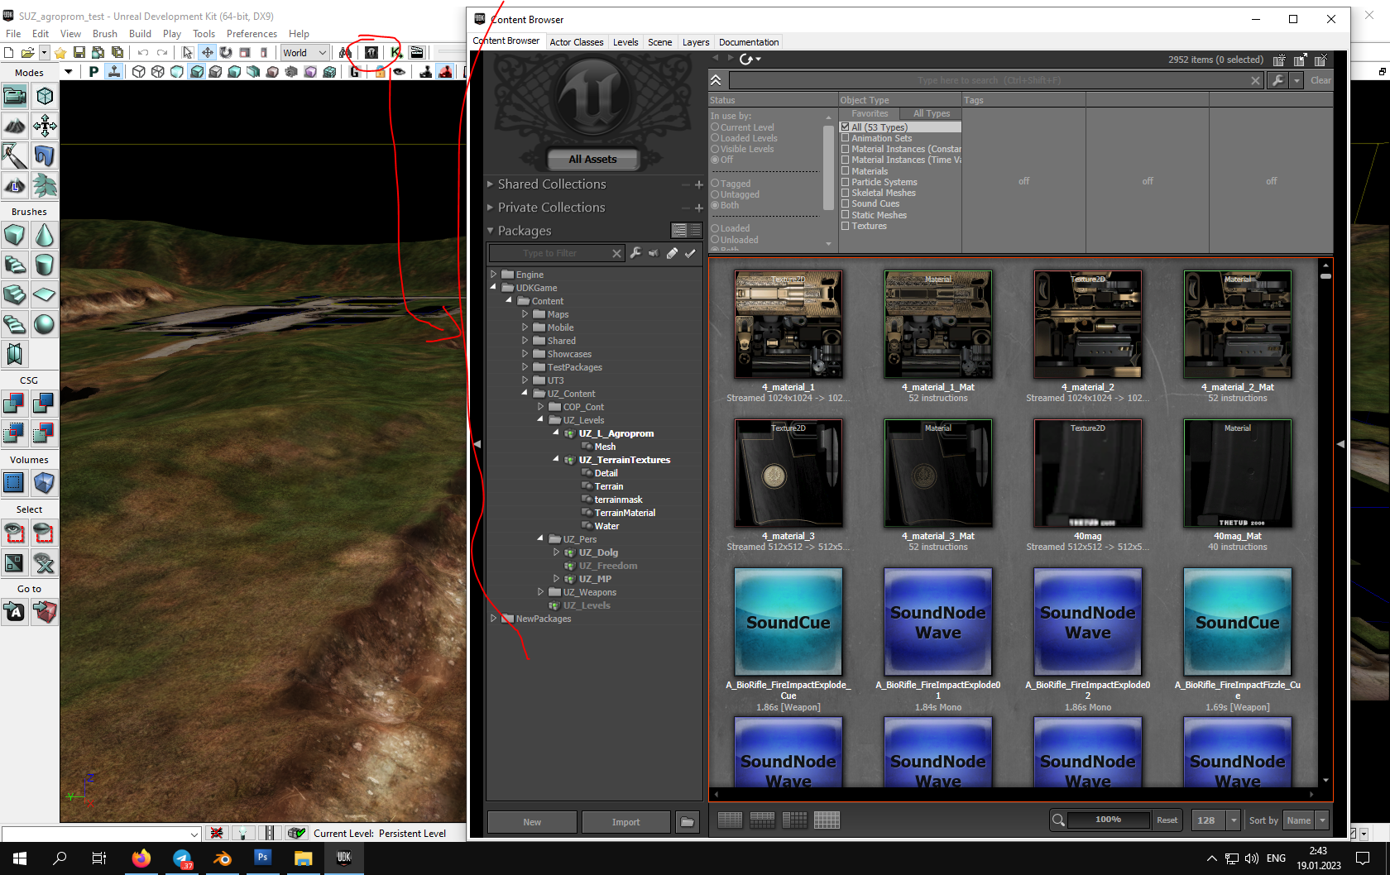
Task: Open the Kismet editor icon
Action: (x=396, y=52)
